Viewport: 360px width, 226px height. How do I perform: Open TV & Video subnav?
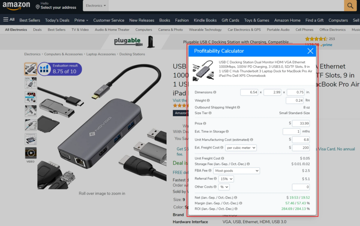80,29
